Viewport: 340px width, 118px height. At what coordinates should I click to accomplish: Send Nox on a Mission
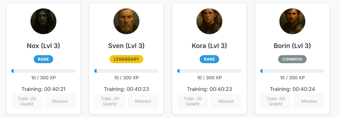click(x=60, y=101)
